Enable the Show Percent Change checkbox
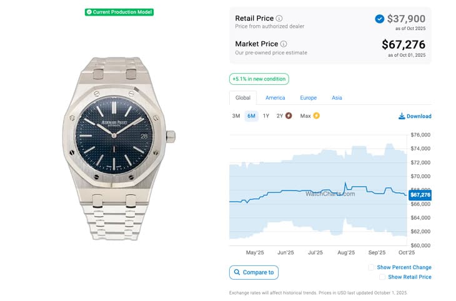 tap(372, 267)
